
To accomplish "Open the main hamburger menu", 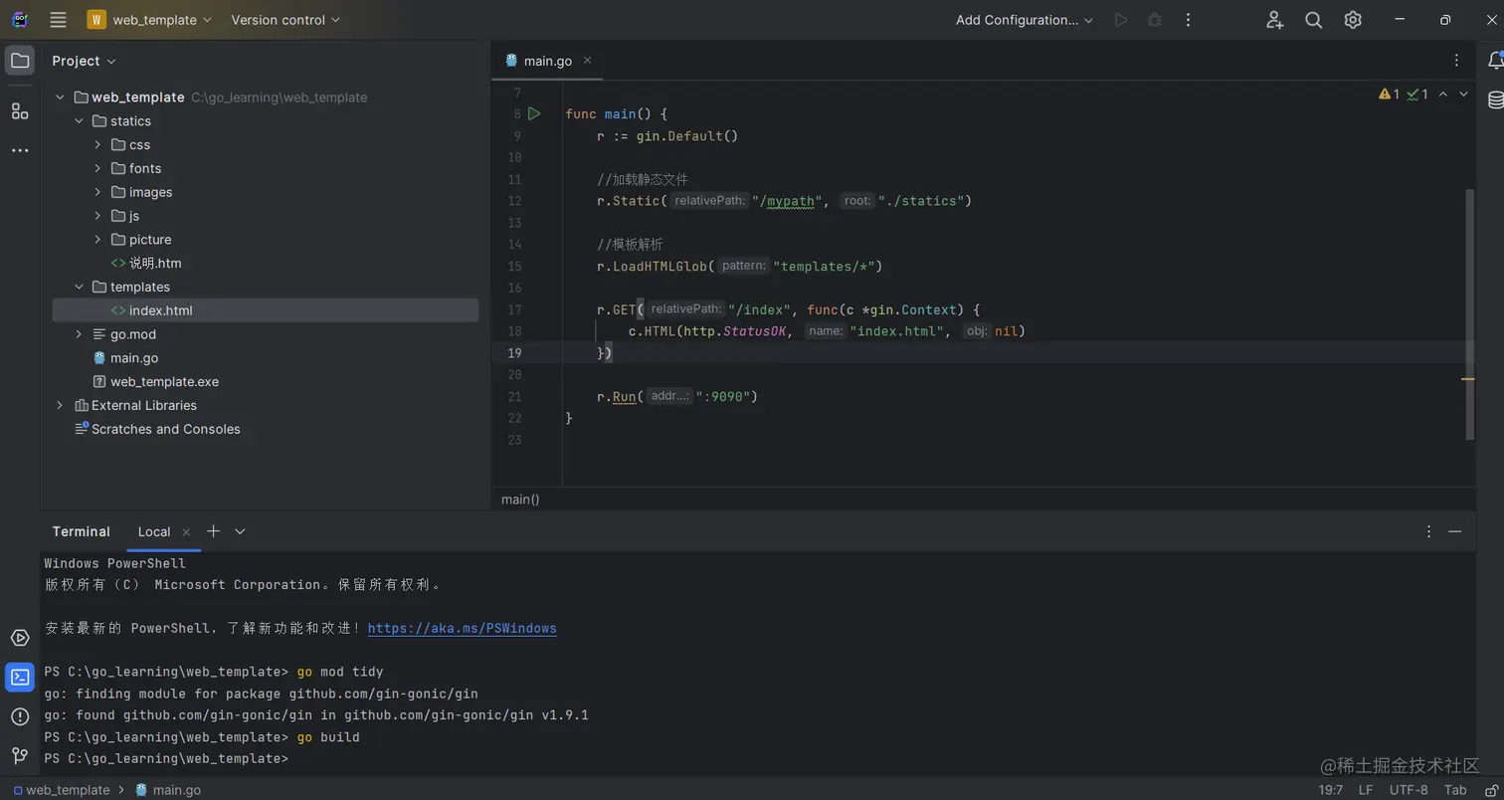I will (x=58, y=20).
